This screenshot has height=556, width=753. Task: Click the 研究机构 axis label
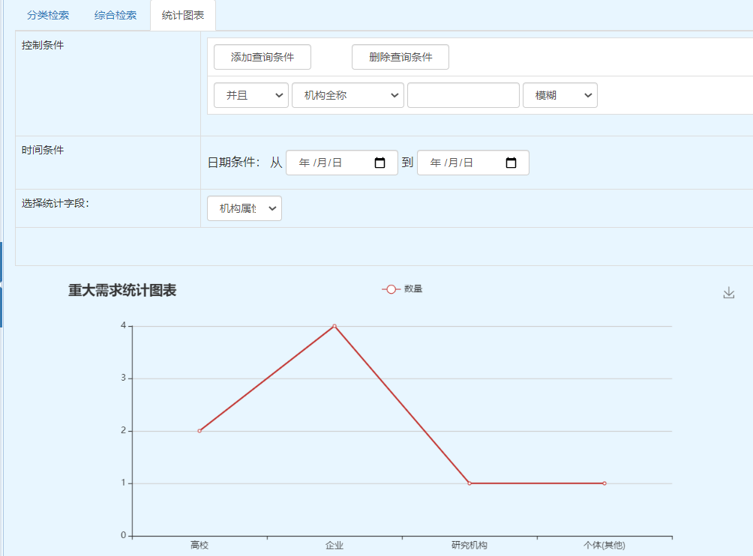pyautogui.click(x=469, y=546)
